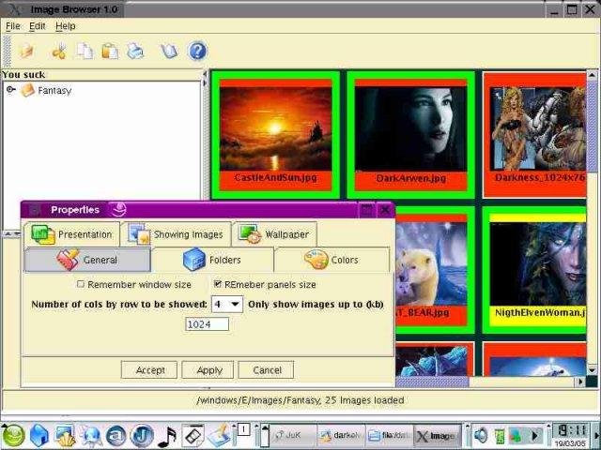Click the speaker volume tray icon

click(481, 435)
